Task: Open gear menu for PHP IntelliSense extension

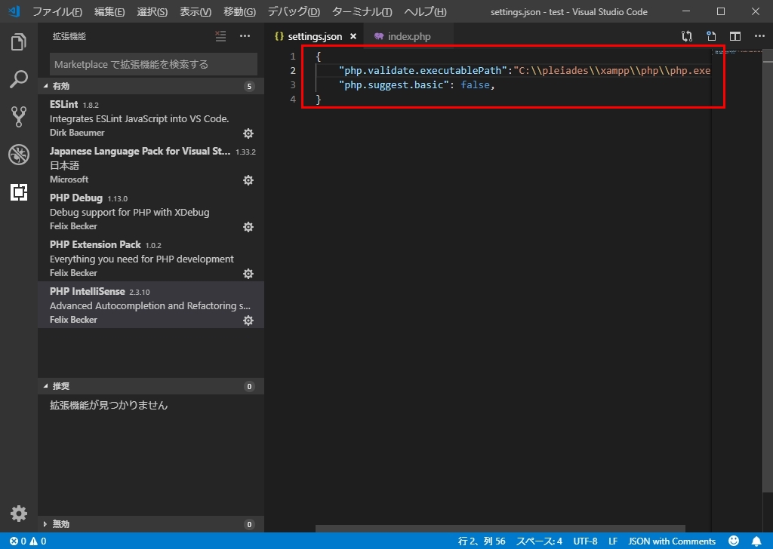Action: [x=248, y=321]
